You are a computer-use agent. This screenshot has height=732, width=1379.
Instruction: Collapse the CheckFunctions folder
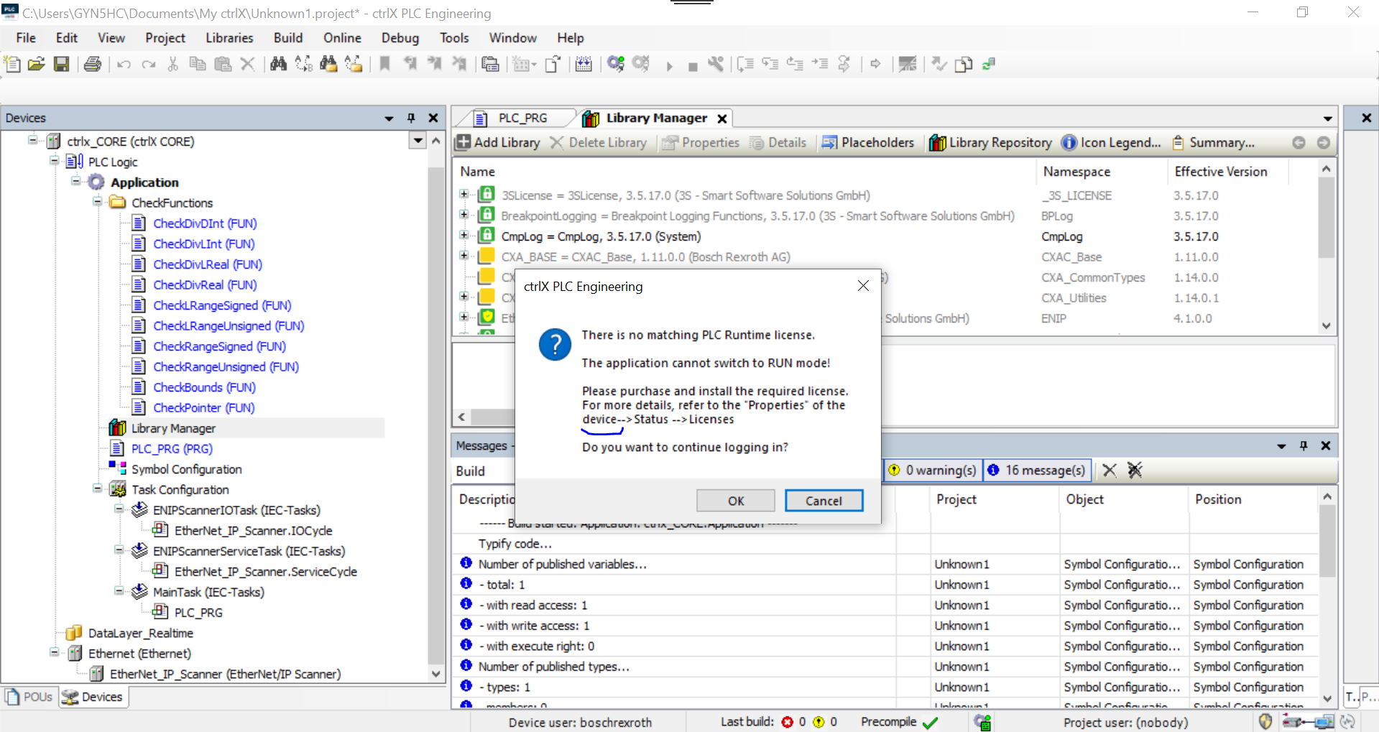(x=98, y=203)
